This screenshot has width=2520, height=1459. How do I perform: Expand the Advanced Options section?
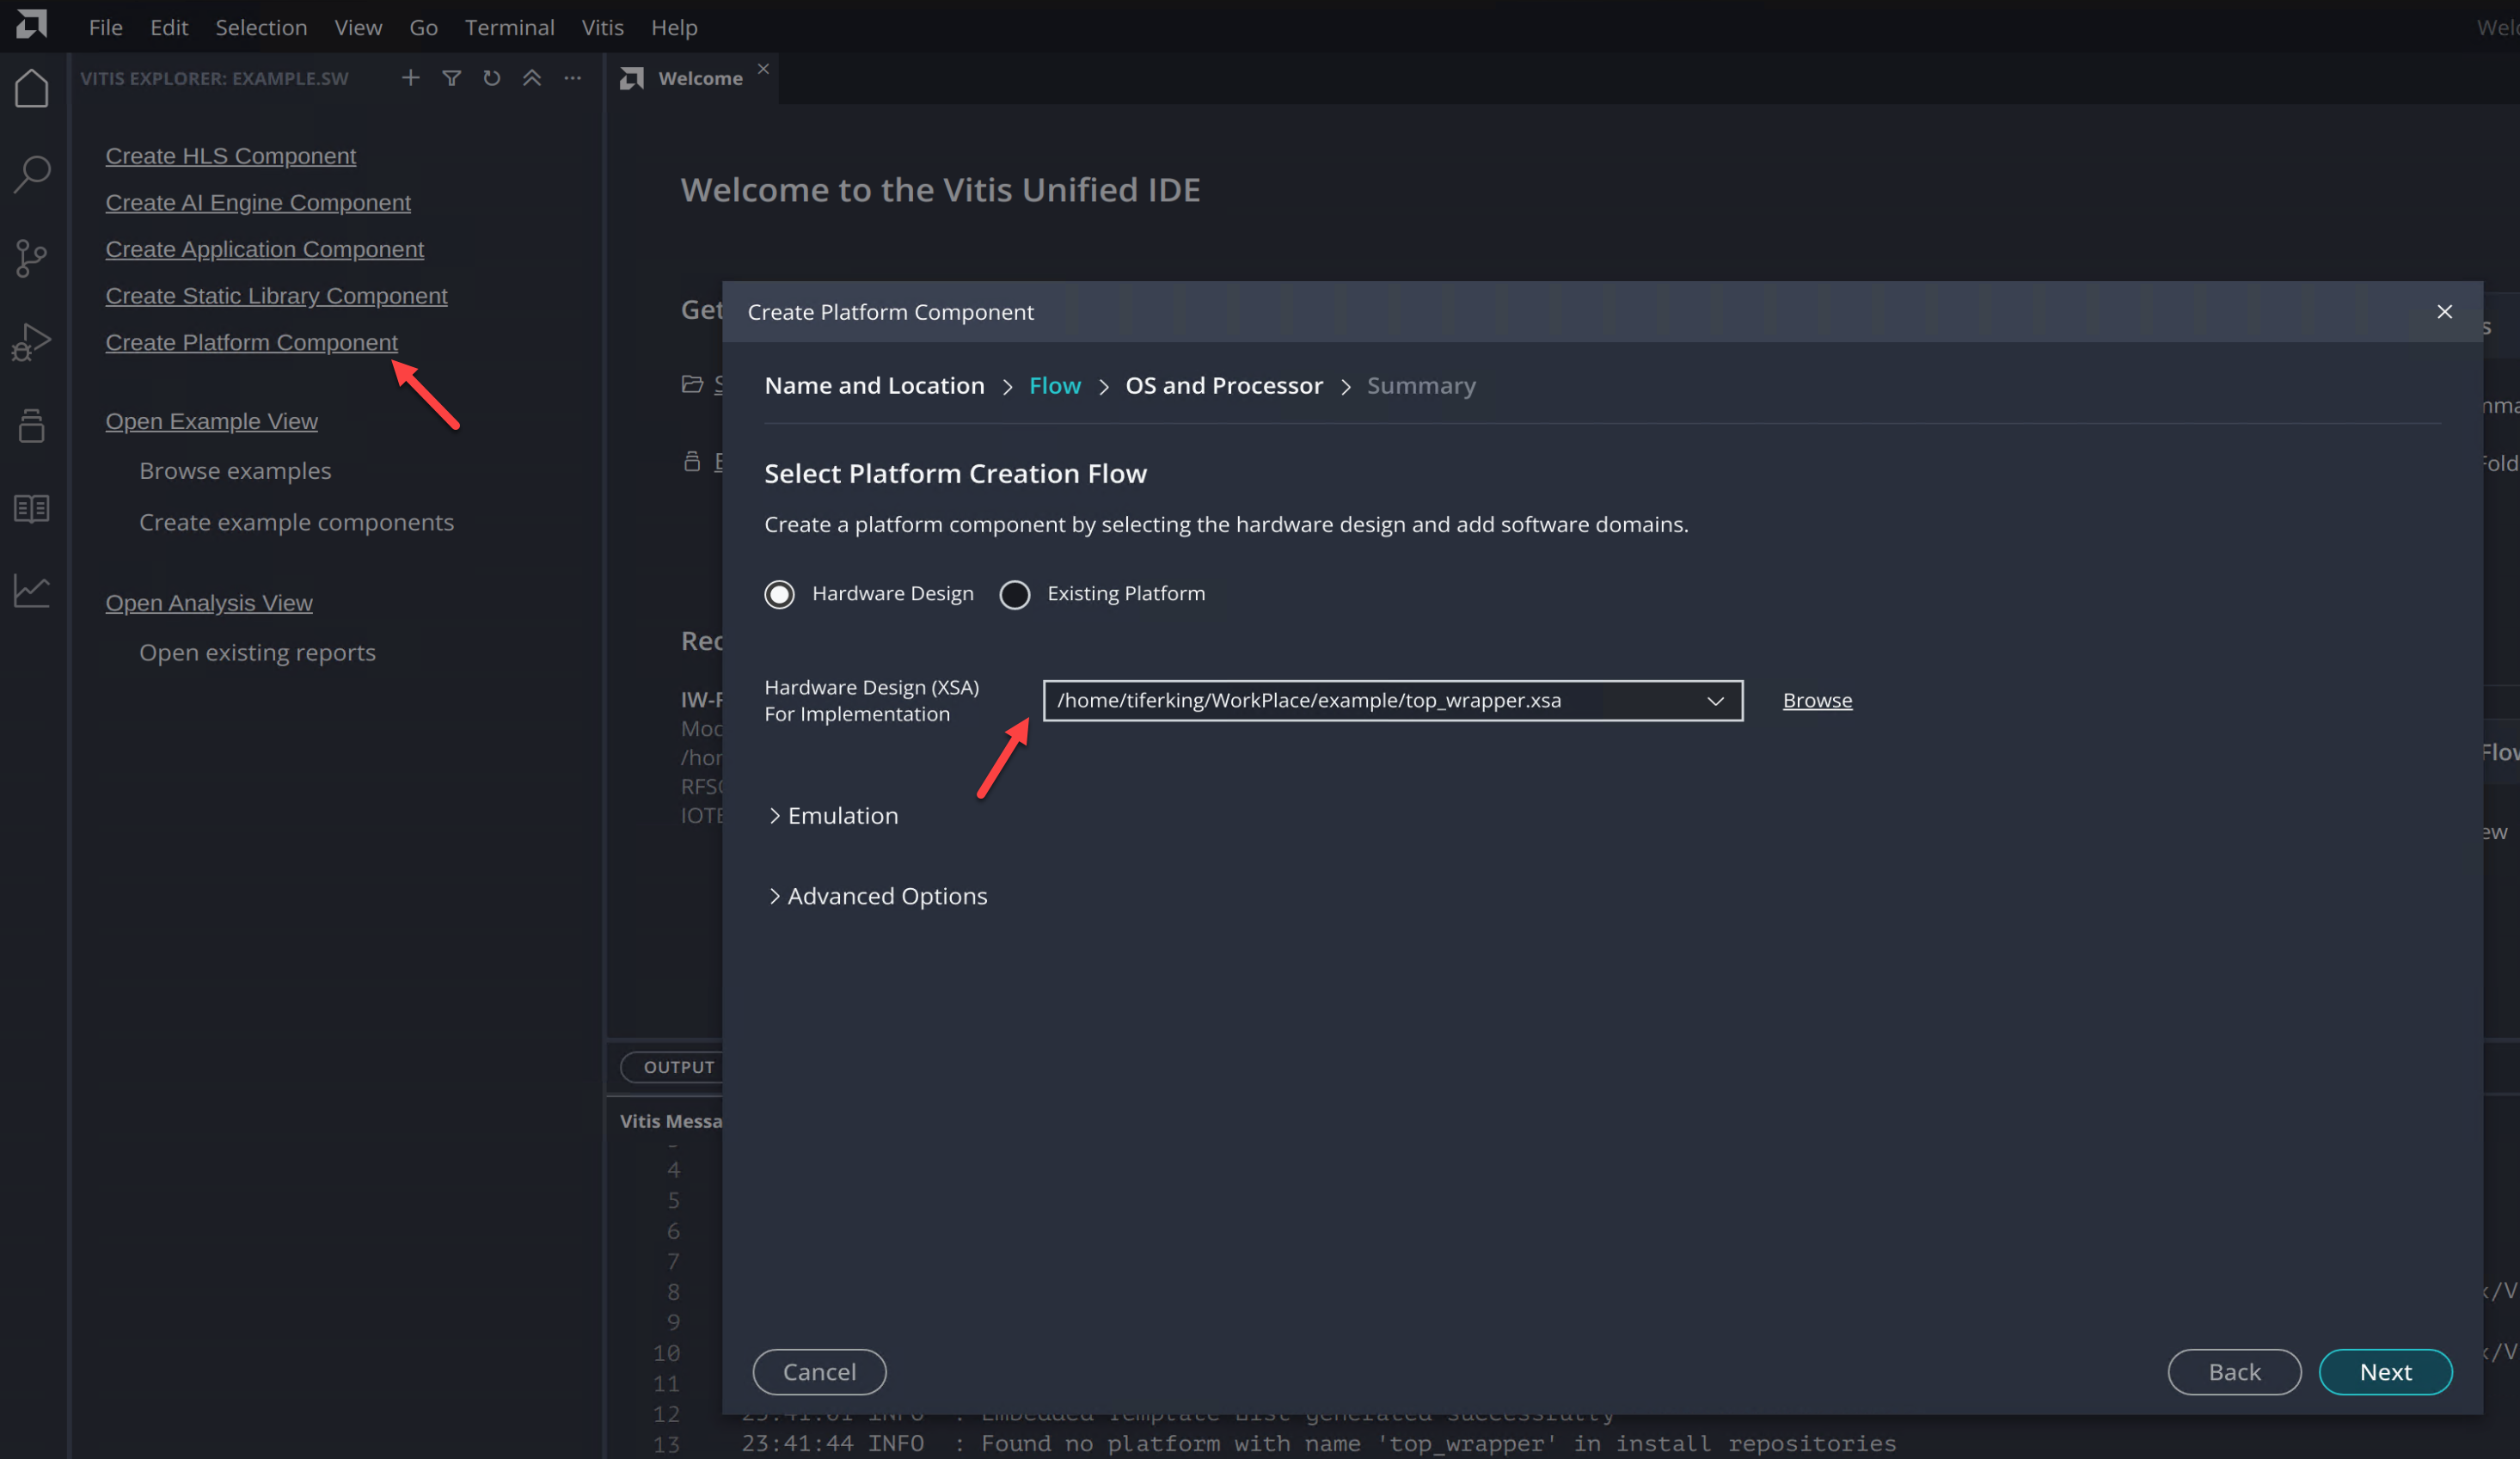coord(877,896)
